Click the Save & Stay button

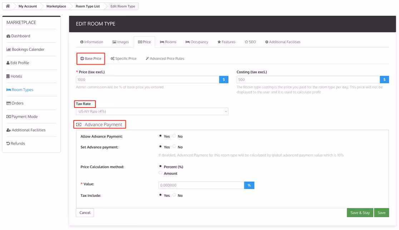click(360, 213)
